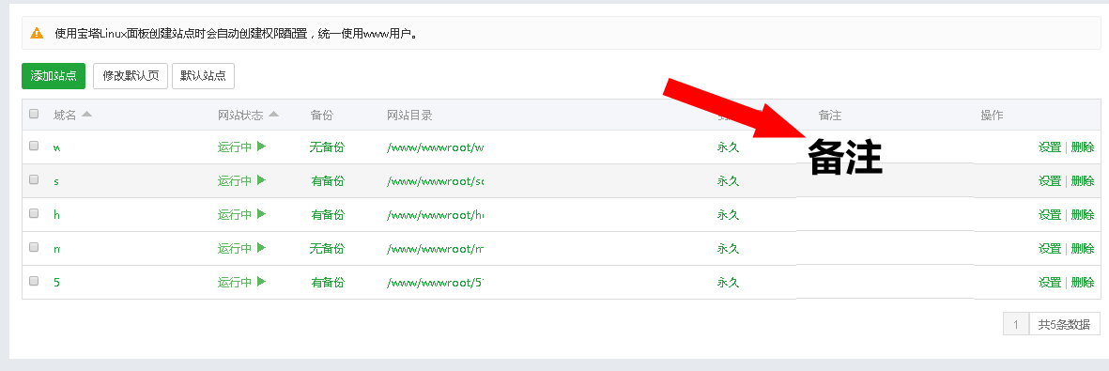
Task: Click 无备份 in the 'w' site row
Action: (328, 147)
